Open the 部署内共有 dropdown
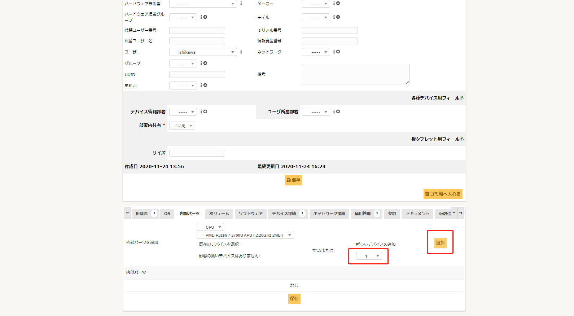The width and height of the screenshot is (574, 316). pos(182,126)
